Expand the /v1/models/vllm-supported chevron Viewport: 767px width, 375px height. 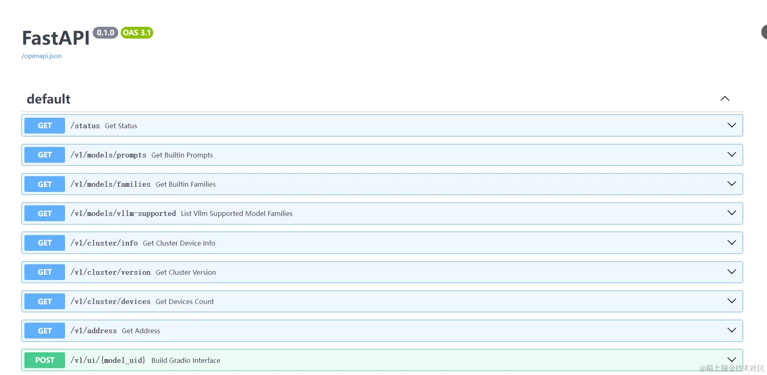(x=732, y=213)
